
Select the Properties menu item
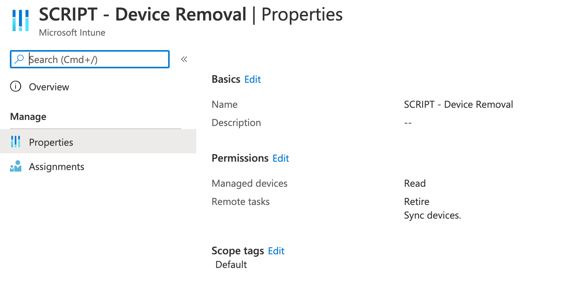(51, 142)
